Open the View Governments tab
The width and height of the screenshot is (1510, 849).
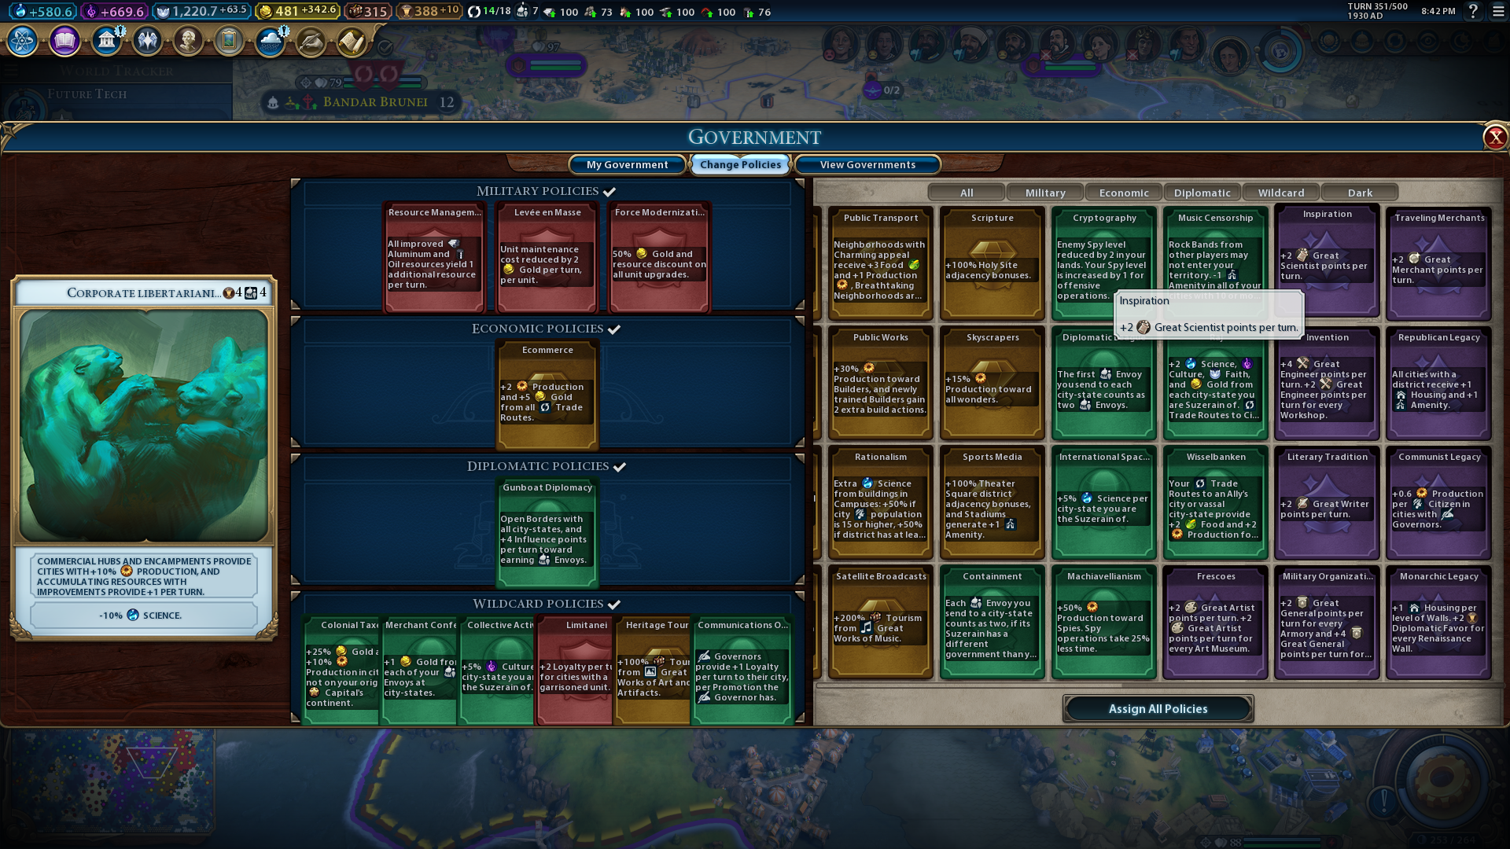click(x=867, y=164)
